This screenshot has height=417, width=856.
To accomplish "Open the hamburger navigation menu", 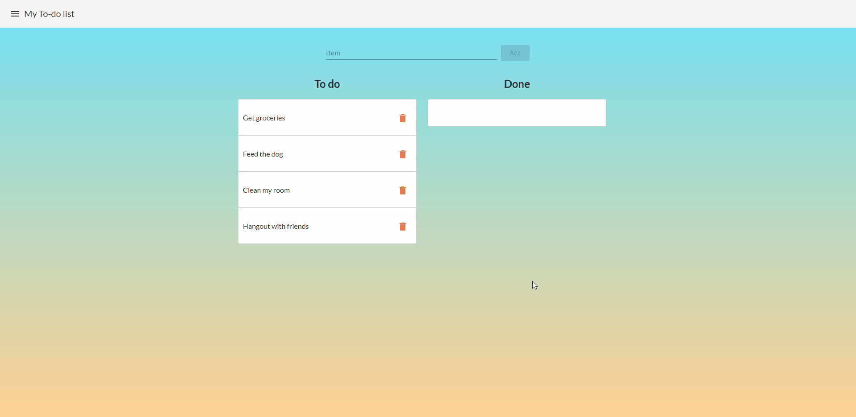I will pyautogui.click(x=15, y=14).
